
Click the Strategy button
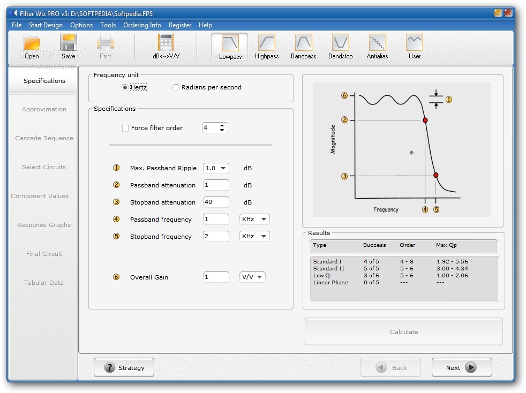124,368
